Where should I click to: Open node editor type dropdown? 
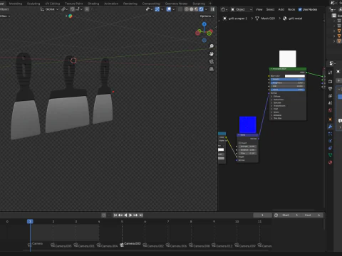(x=224, y=9)
